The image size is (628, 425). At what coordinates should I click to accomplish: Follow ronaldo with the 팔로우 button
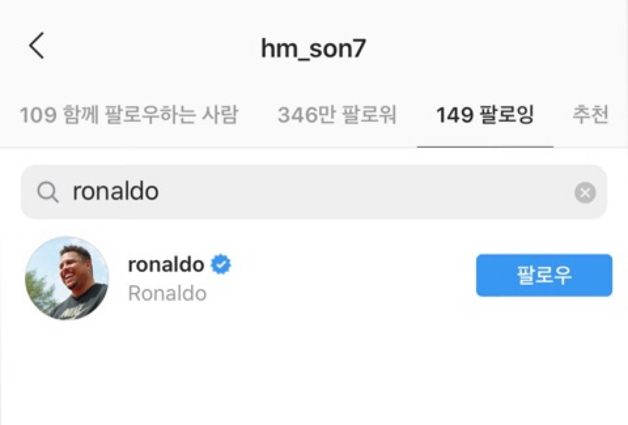544,275
